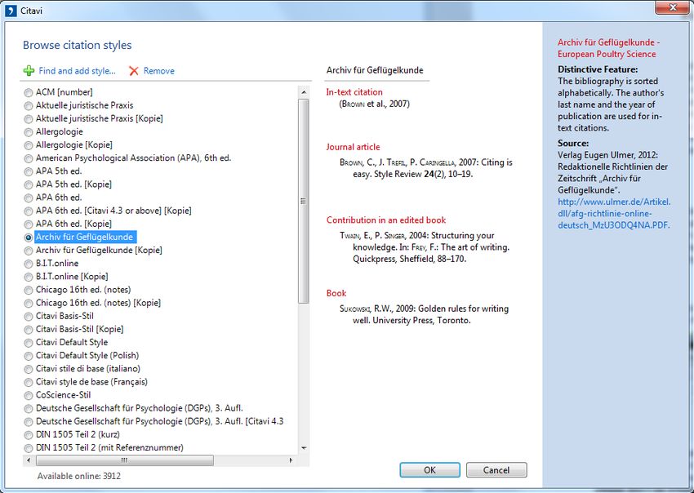Viewport: 694px width, 493px height.
Task: Click the Remove style link
Action: (159, 71)
